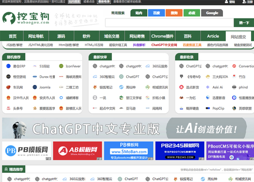Open the 百科 navigation menu item
The image size is (254, 182).
pos(188,36)
